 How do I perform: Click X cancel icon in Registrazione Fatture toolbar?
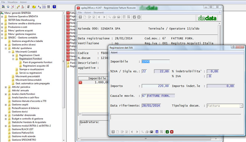click(139, 17)
